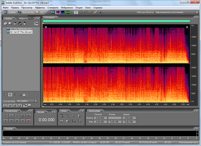Viewport: 201px width, 146px height.
Task: Select file 01. The Nightmare.mp3
Action: click(21, 29)
